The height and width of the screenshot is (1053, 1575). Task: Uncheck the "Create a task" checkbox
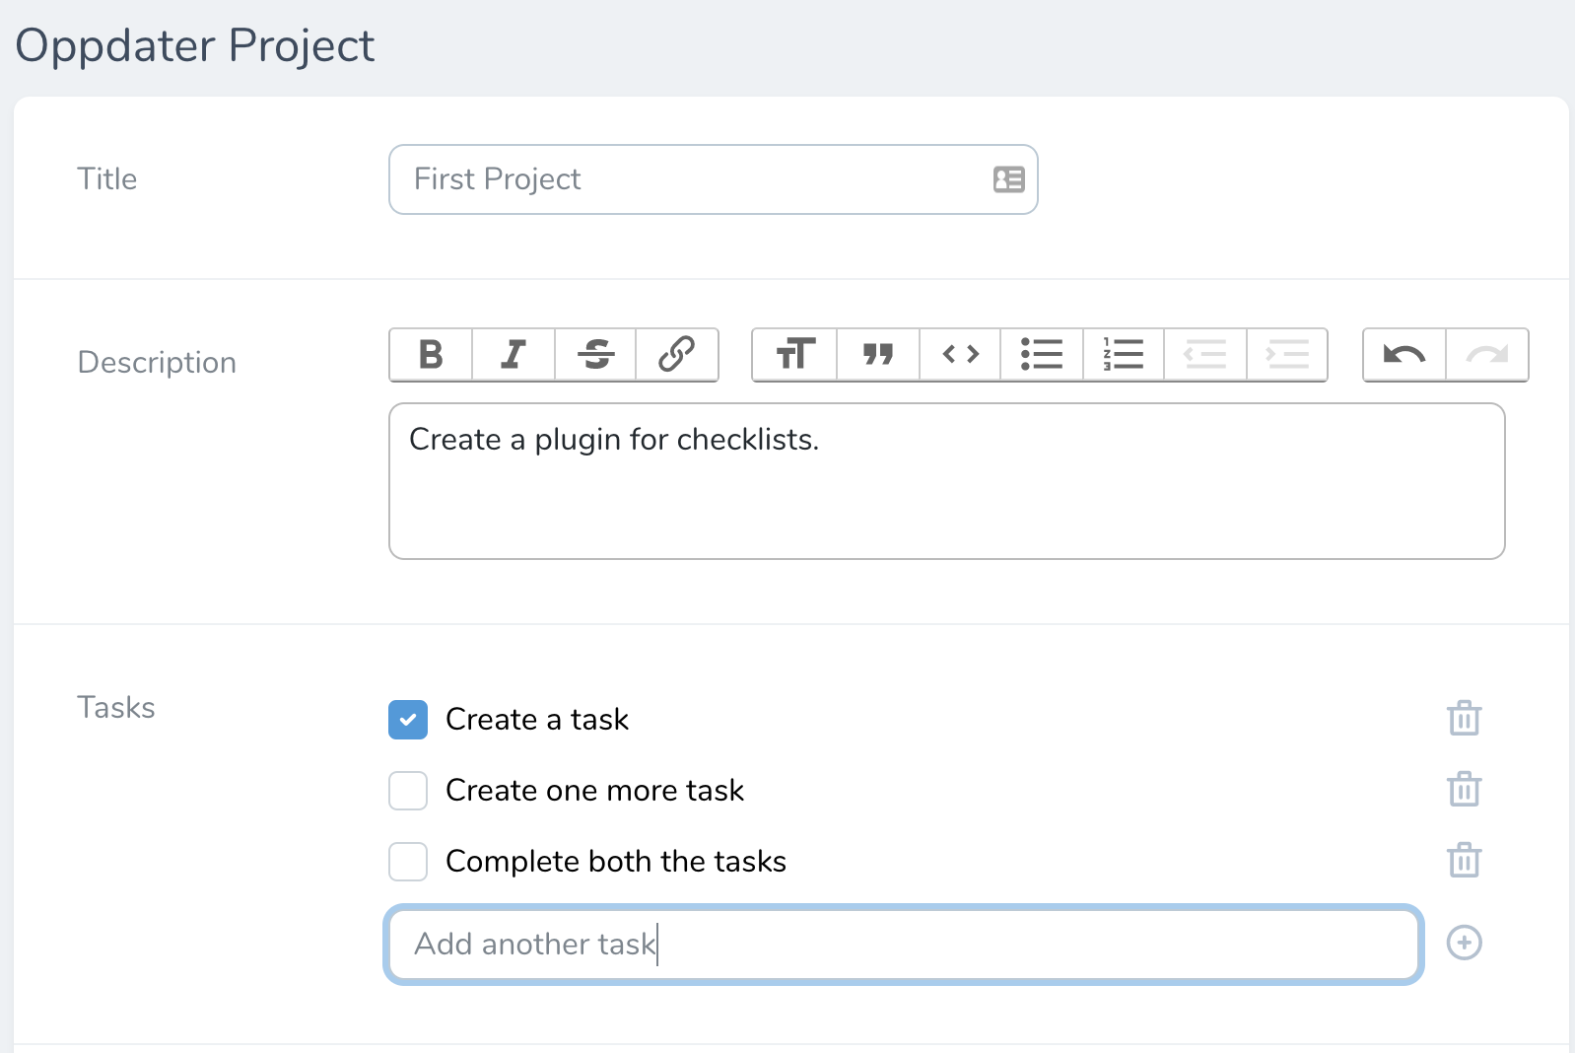(408, 720)
